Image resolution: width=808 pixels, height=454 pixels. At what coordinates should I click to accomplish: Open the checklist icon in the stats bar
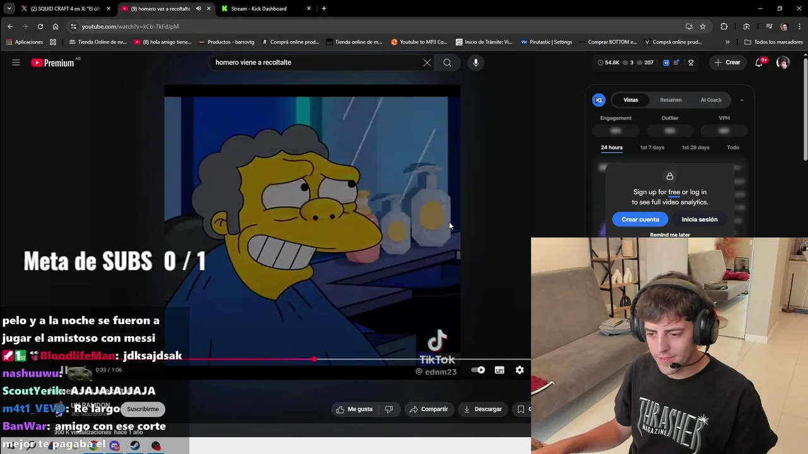677,62
